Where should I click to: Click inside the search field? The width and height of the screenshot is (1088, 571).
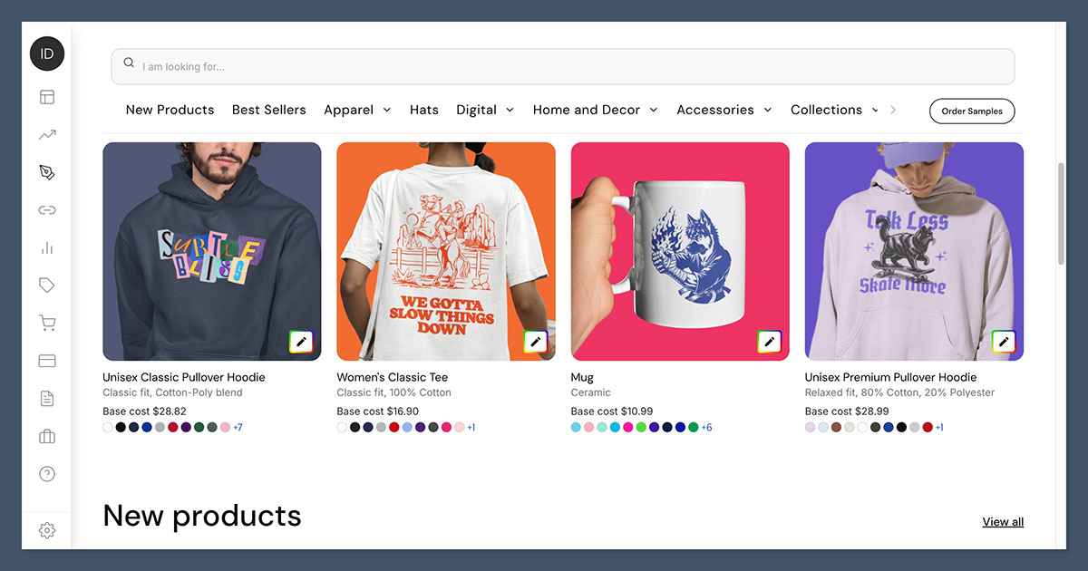[x=562, y=66]
